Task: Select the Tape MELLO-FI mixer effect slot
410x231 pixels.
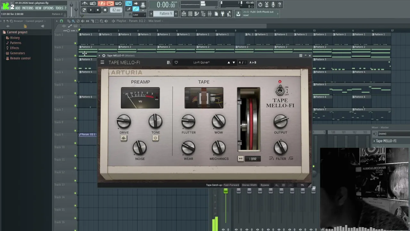Action: (x=391, y=141)
